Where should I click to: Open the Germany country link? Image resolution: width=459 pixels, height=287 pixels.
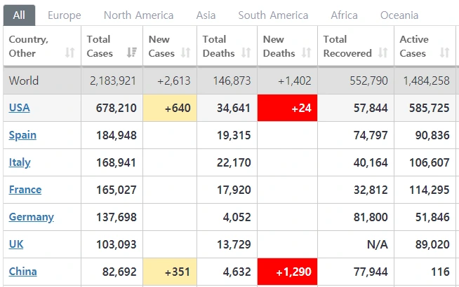pos(32,217)
